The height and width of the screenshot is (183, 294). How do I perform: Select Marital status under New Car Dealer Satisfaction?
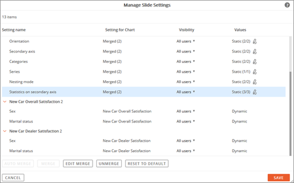144,151
